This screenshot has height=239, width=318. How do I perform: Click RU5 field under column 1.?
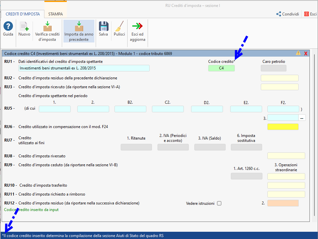pyautogui.click(x=55, y=109)
